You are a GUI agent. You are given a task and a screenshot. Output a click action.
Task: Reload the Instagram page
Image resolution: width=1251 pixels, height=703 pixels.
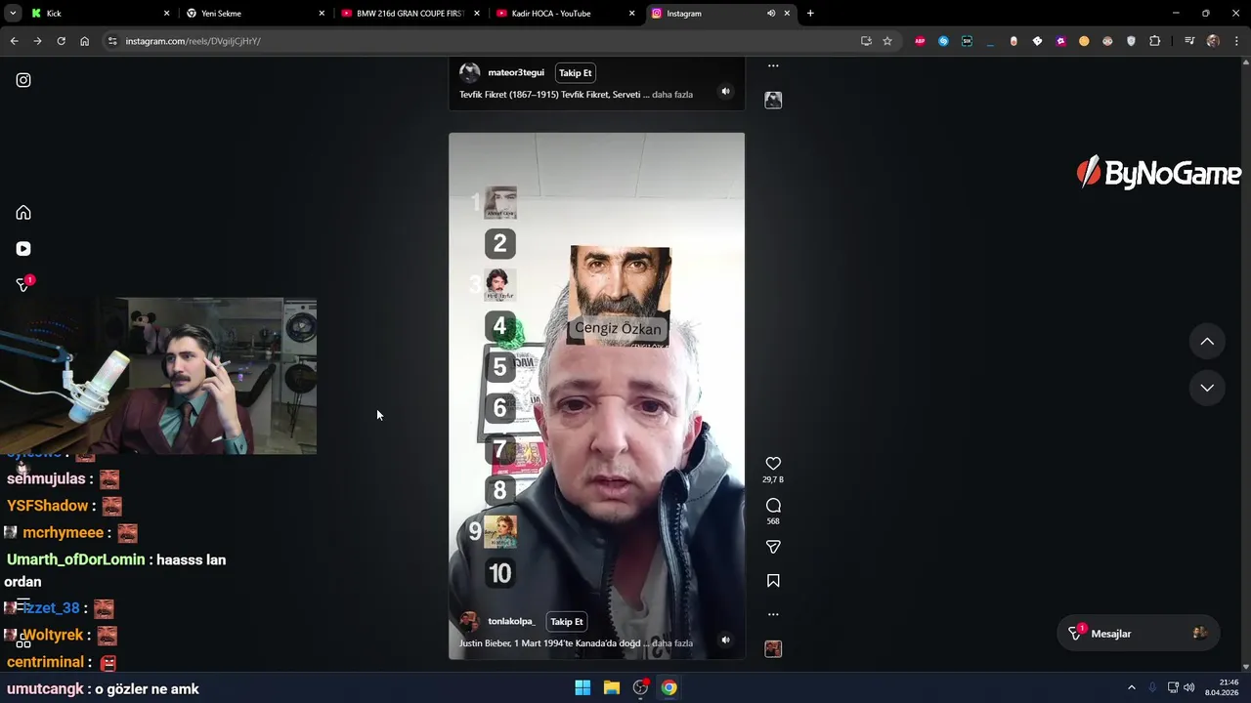(61, 41)
